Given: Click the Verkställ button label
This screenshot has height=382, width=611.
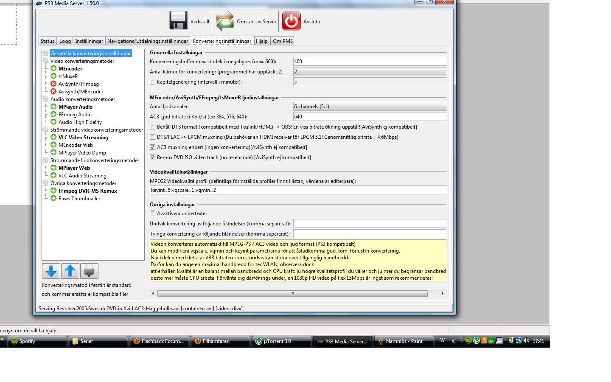Looking at the screenshot, I should (199, 22).
